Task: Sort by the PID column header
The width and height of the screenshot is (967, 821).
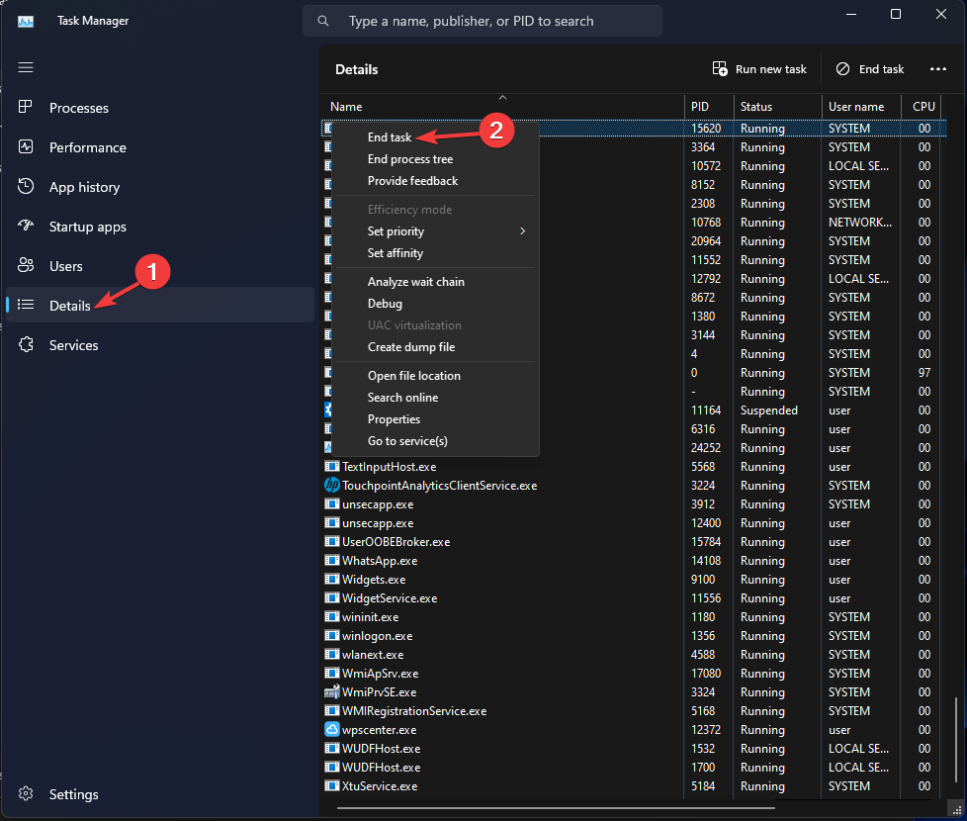Action: (x=709, y=106)
